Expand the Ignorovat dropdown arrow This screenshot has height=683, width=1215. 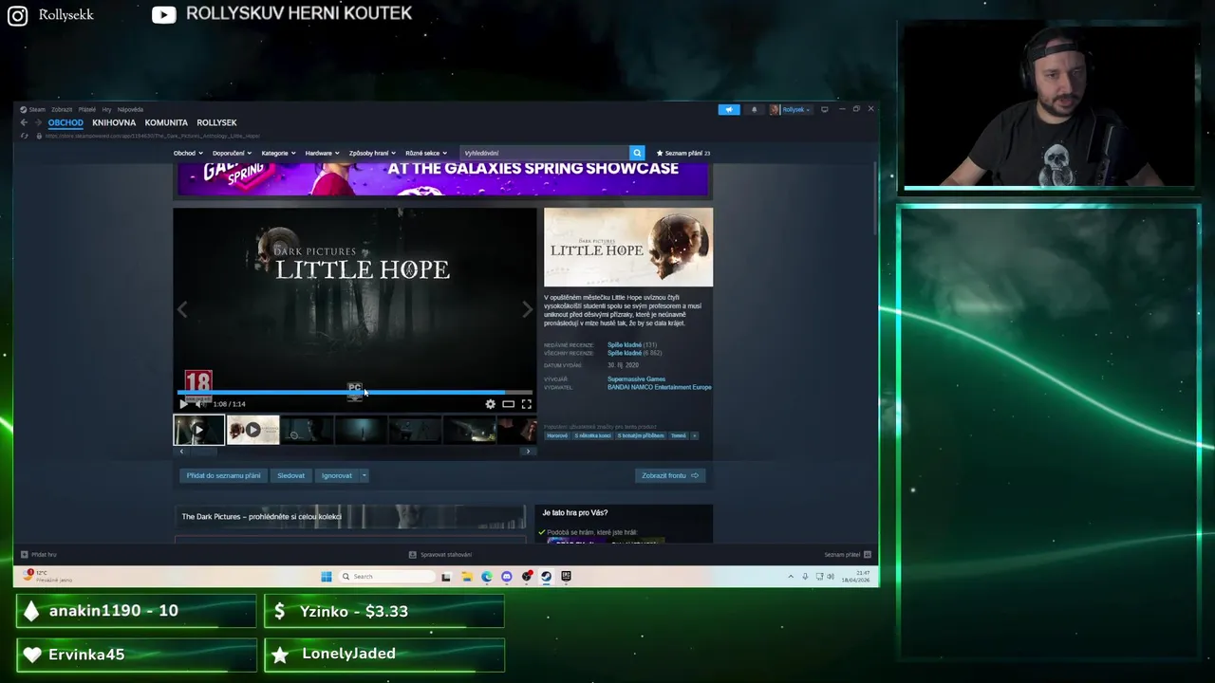(x=364, y=475)
